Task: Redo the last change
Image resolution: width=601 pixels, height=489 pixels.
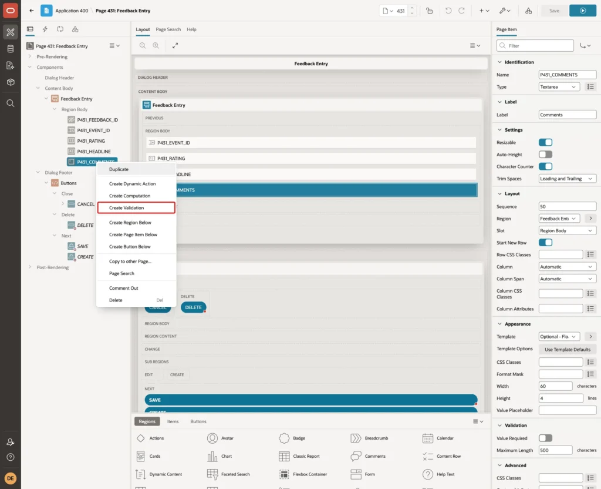Action: [x=461, y=11]
